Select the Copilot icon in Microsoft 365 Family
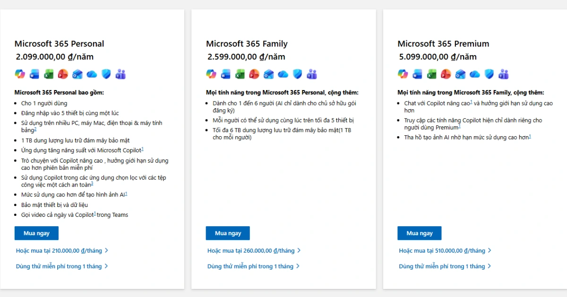Viewport: 567px width, 297px height. pyautogui.click(x=211, y=74)
